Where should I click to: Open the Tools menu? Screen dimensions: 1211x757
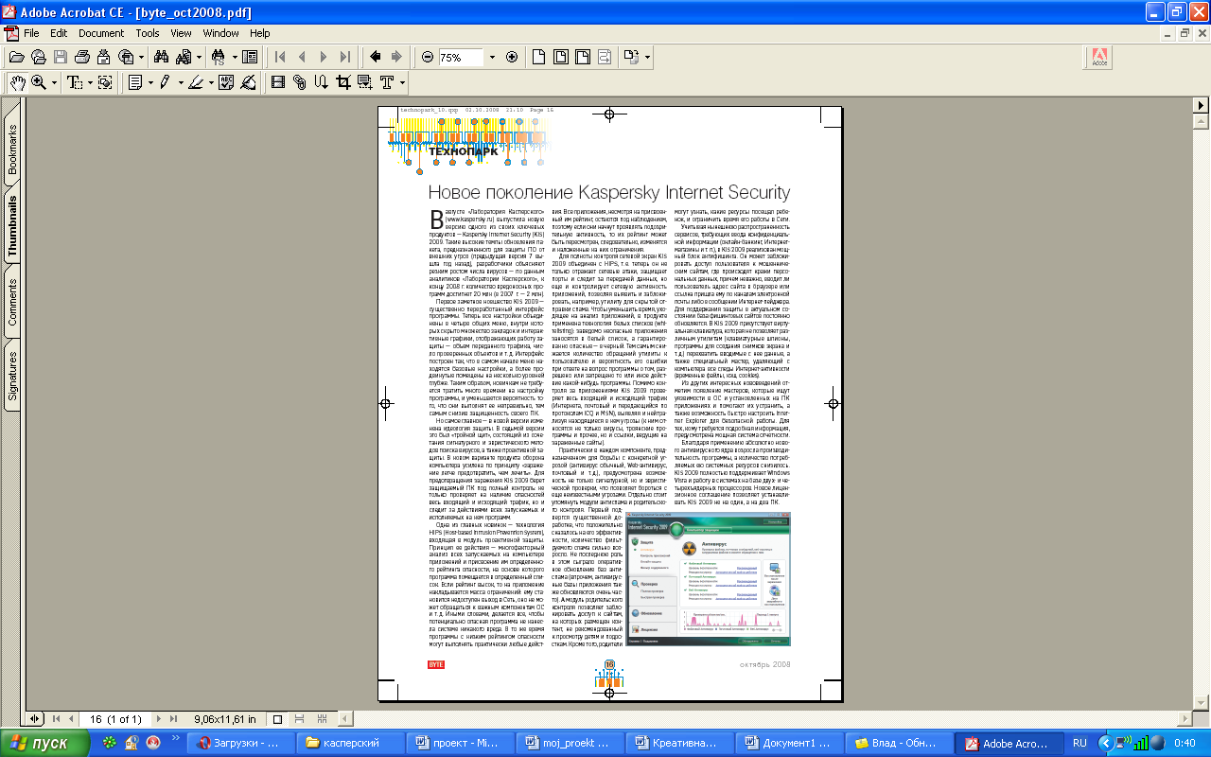(x=148, y=33)
